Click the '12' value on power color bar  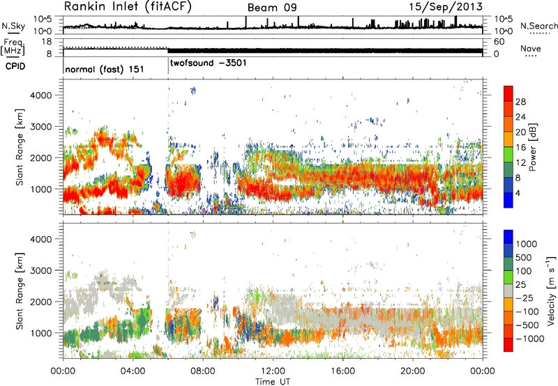(520, 163)
